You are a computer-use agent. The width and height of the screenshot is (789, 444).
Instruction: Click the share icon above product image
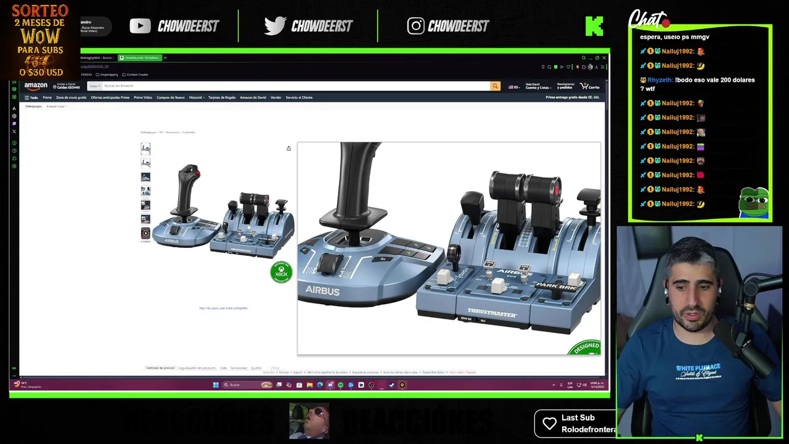click(288, 148)
